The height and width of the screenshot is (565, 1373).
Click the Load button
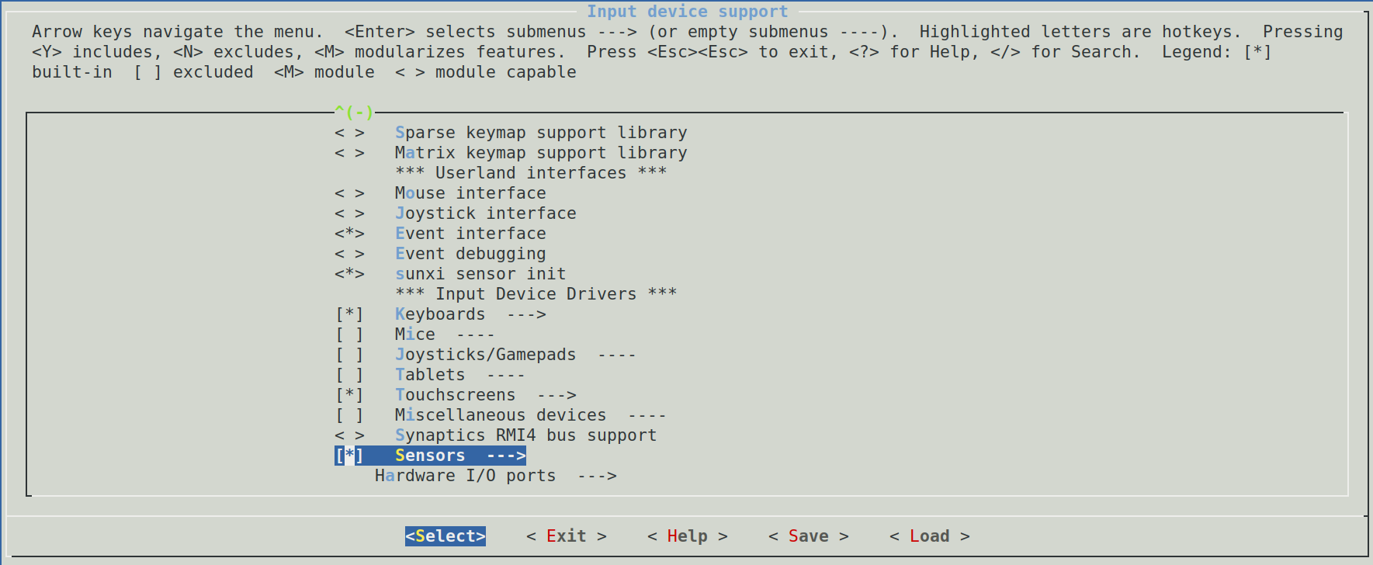[x=930, y=536]
